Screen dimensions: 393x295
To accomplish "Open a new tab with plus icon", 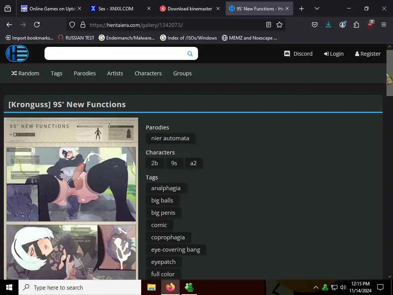I will pyautogui.click(x=301, y=9).
